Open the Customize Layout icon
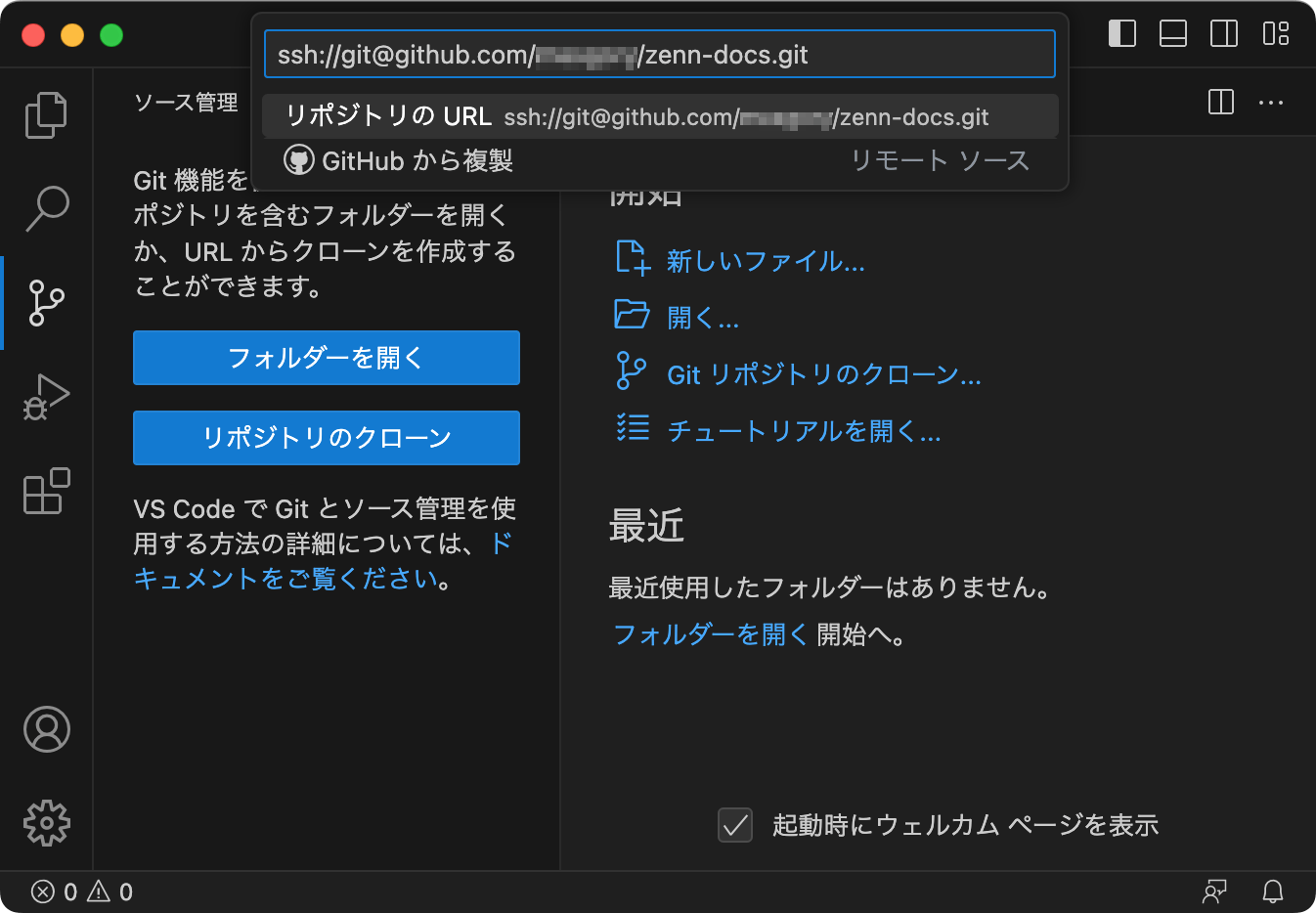Screen dimensions: 1316x913 click(1276, 34)
